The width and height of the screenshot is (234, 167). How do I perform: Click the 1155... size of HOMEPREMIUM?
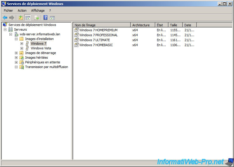[175, 30]
